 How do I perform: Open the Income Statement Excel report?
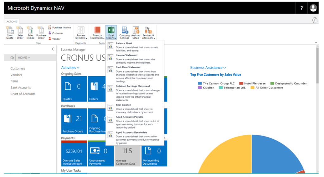(x=135, y=59)
